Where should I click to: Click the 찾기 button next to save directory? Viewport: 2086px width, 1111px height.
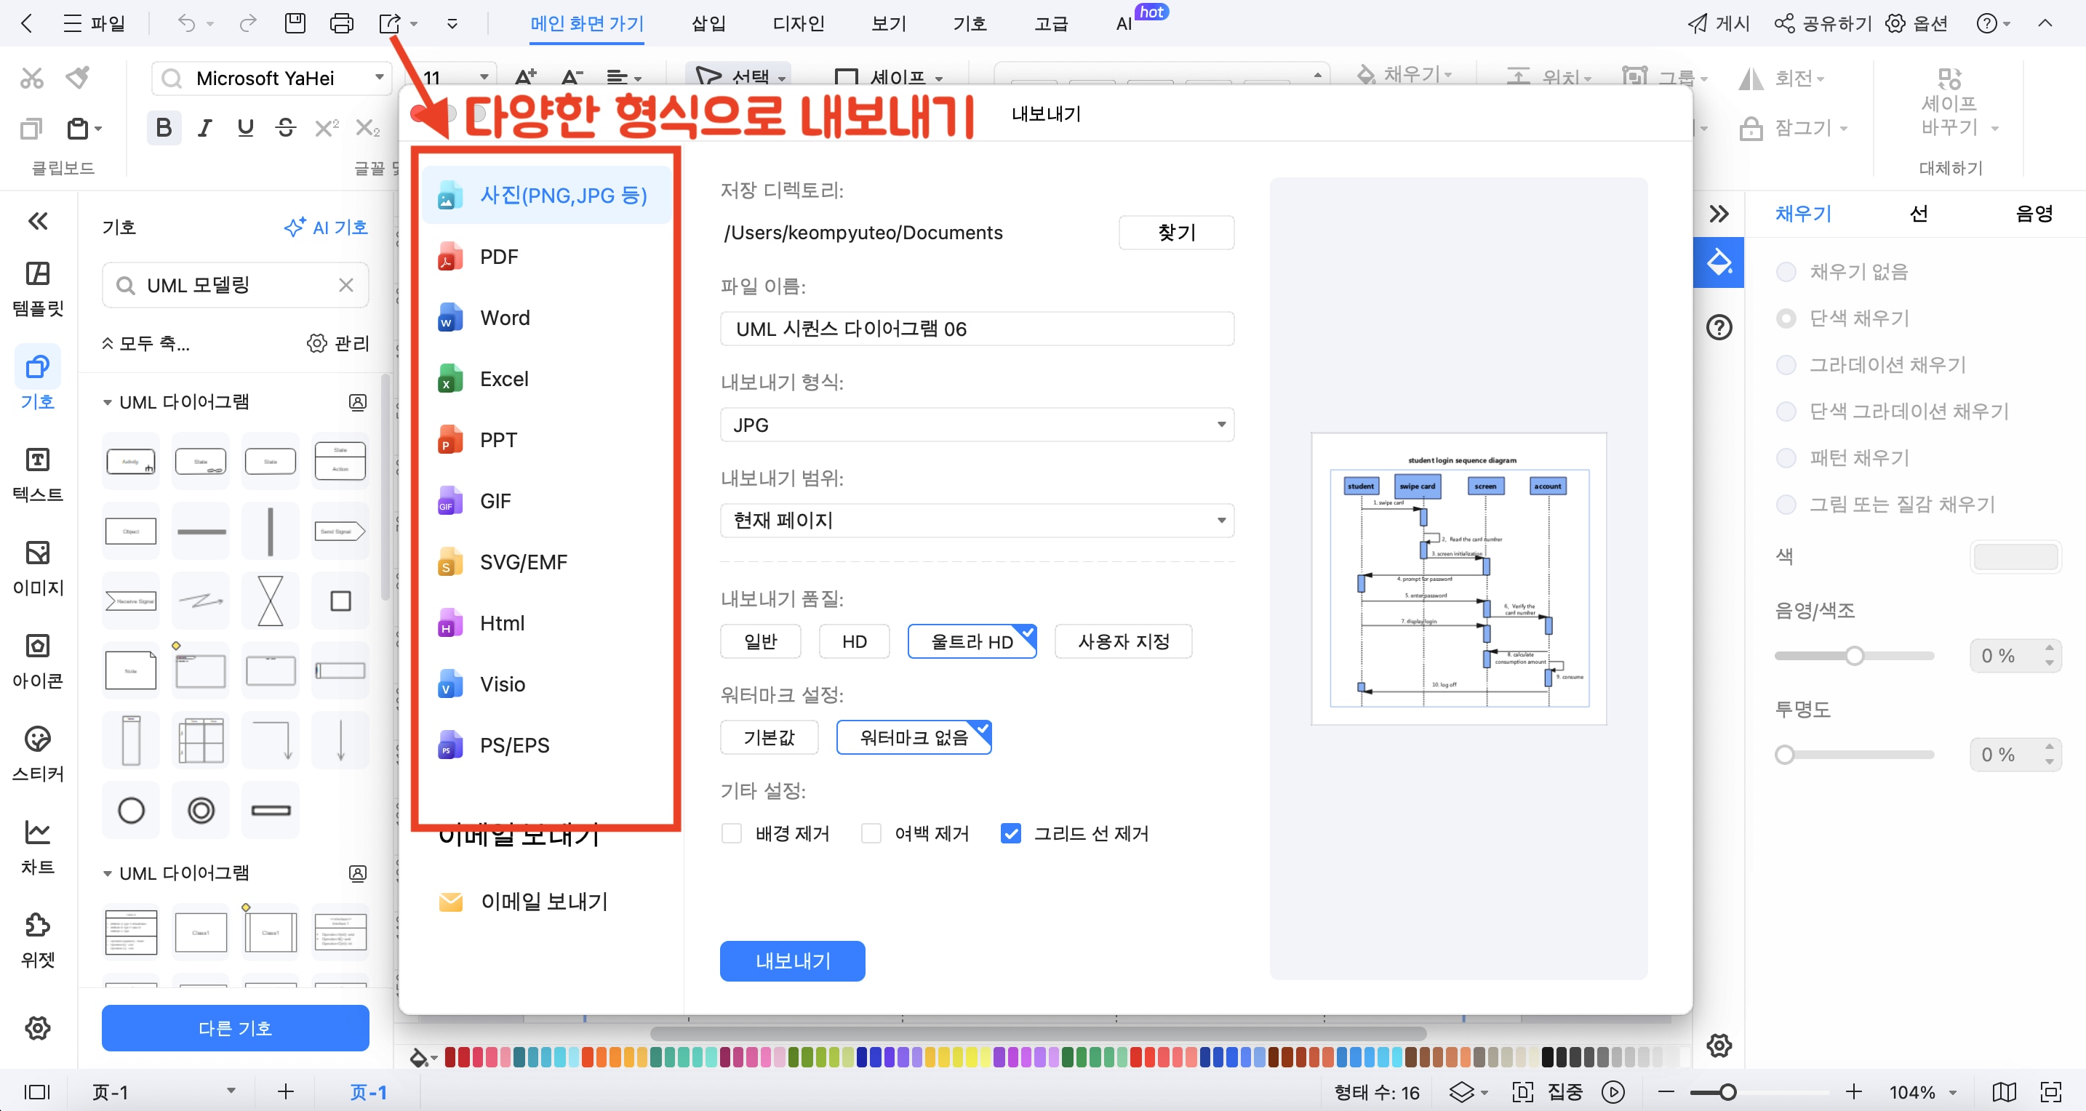(x=1176, y=233)
